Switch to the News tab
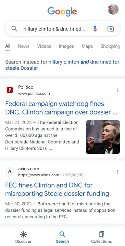The image size is (125, 246). tap(24, 46)
